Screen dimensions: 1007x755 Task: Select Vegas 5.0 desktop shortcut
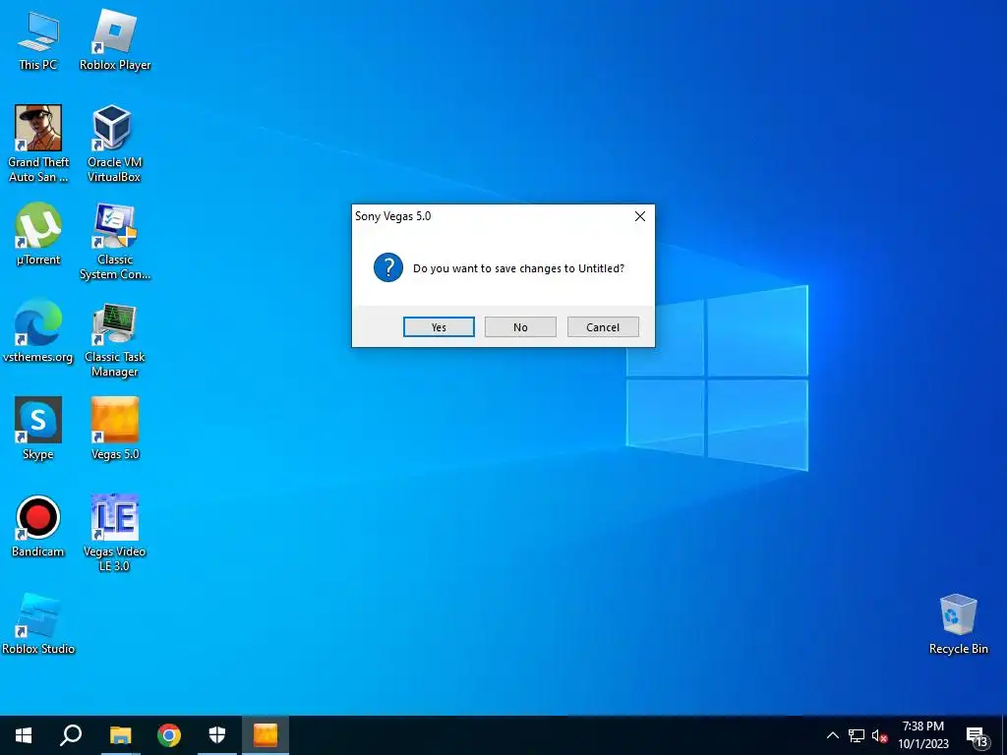coord(115,429)
